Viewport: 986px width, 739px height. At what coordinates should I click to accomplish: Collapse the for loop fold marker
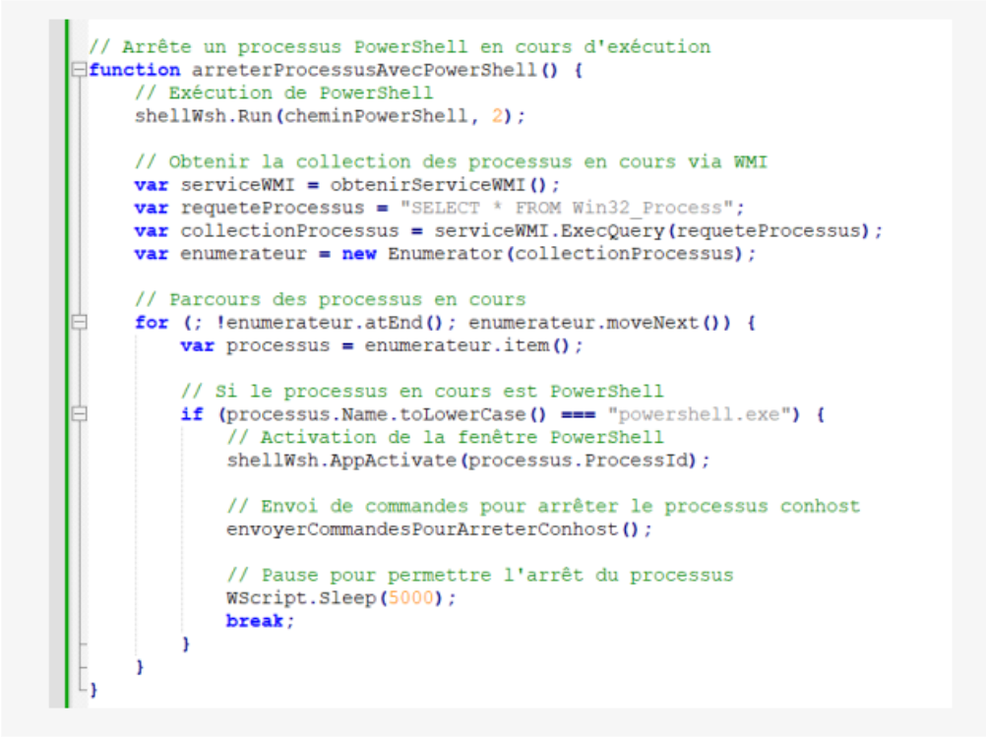point(80,322)
